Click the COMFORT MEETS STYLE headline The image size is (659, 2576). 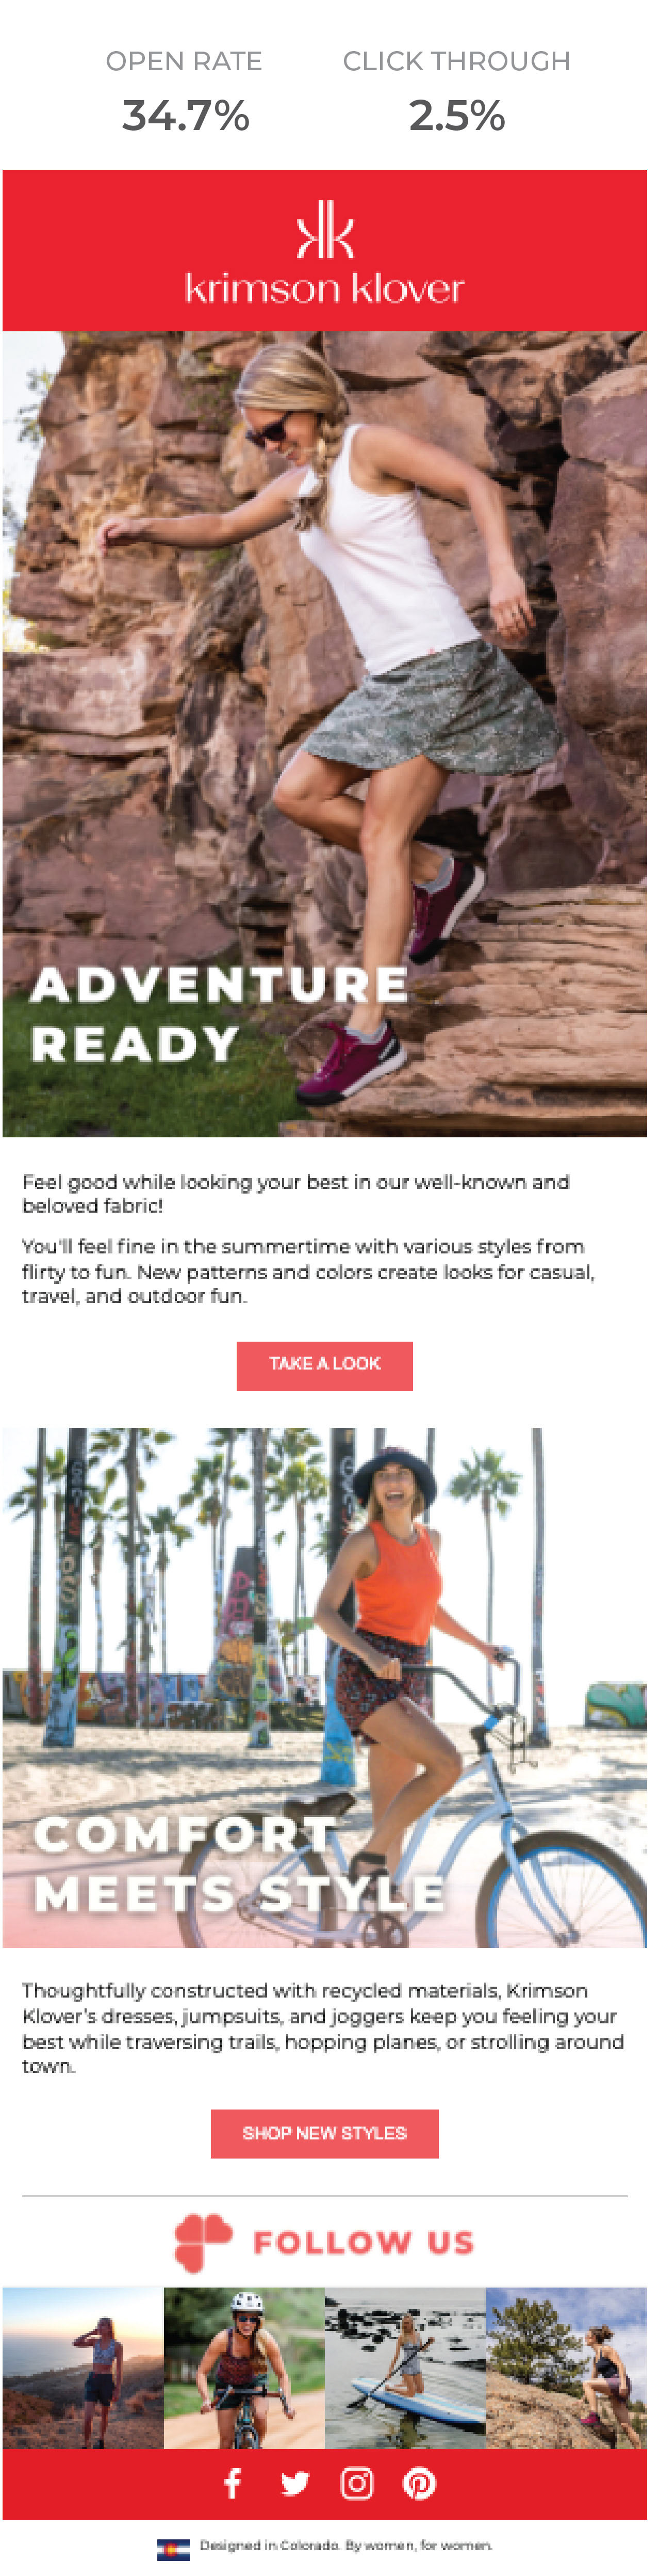coord(239,1864)
